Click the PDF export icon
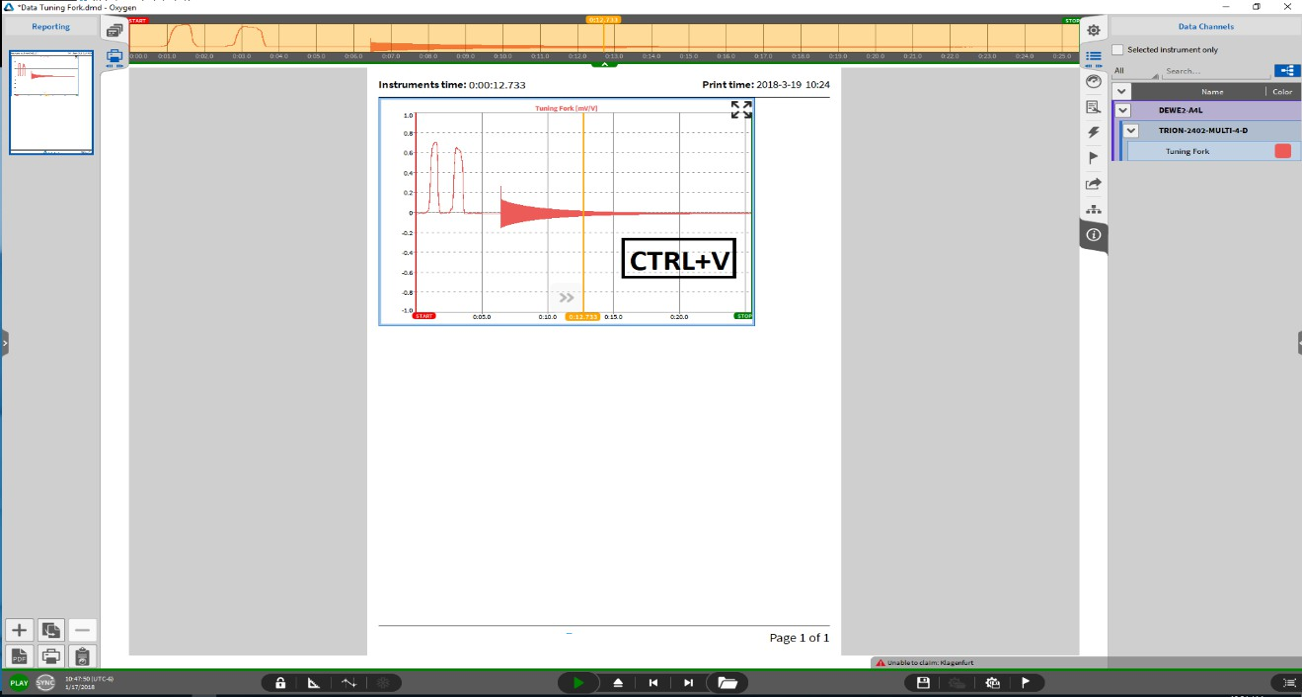This screenshot has height=697, width=1302. pos(19,656)
